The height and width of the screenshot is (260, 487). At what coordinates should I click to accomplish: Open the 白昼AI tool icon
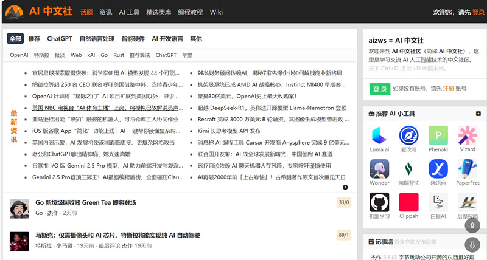(438, 202)
